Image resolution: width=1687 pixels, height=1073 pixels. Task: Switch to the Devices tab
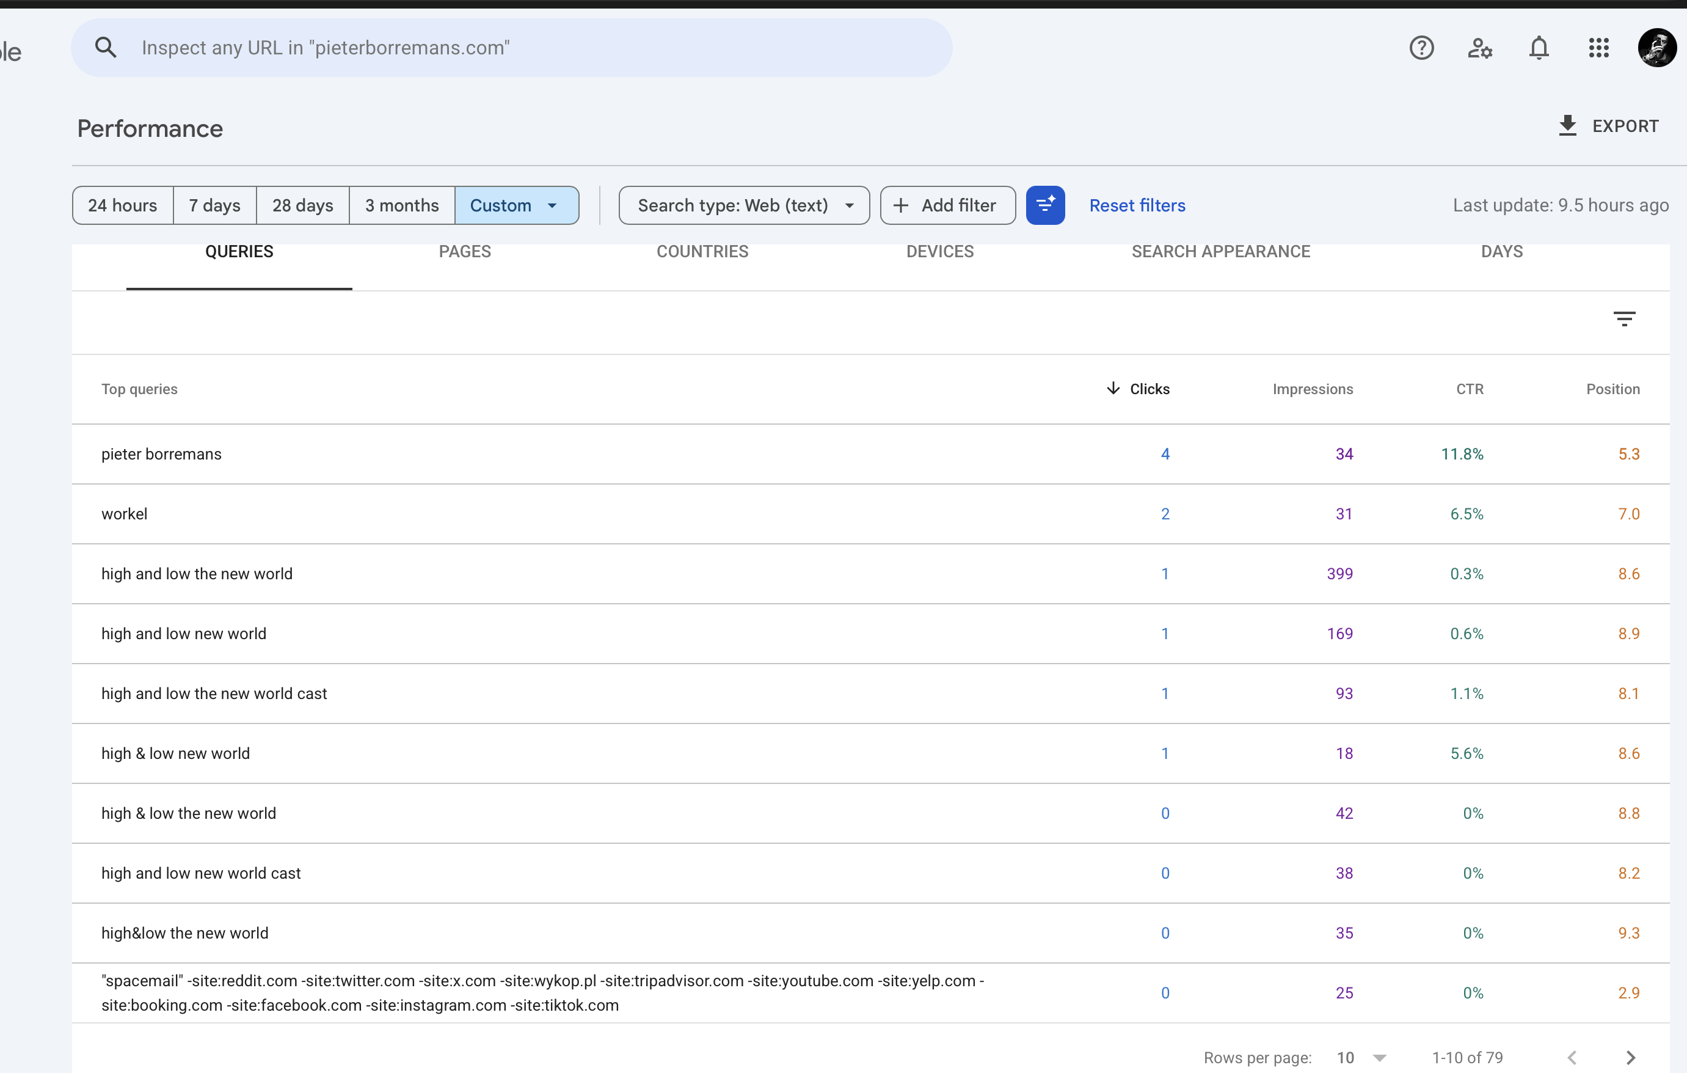pyautogui.click(x=940, y=252)
